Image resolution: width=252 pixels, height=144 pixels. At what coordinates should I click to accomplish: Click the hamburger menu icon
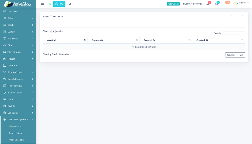tap(43, 4)
